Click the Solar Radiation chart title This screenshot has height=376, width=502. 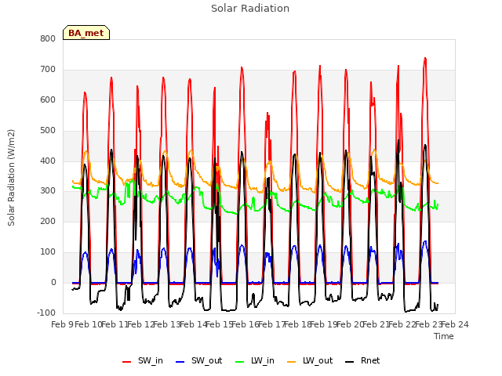point(250,9)
